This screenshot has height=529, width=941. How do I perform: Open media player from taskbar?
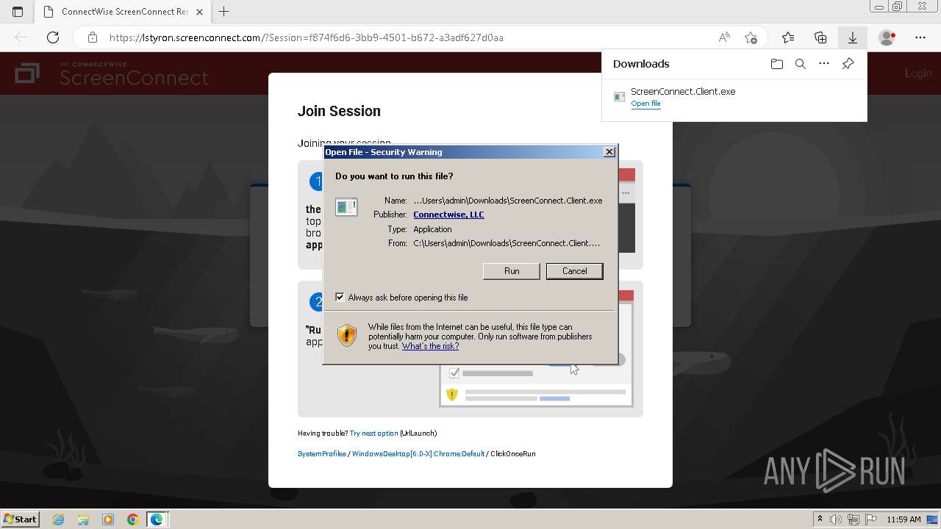point(108,519)
